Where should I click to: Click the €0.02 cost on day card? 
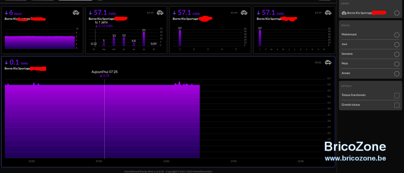pyautogui.click(x=318, y=63)
